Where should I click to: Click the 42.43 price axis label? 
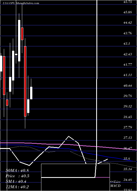128,54
